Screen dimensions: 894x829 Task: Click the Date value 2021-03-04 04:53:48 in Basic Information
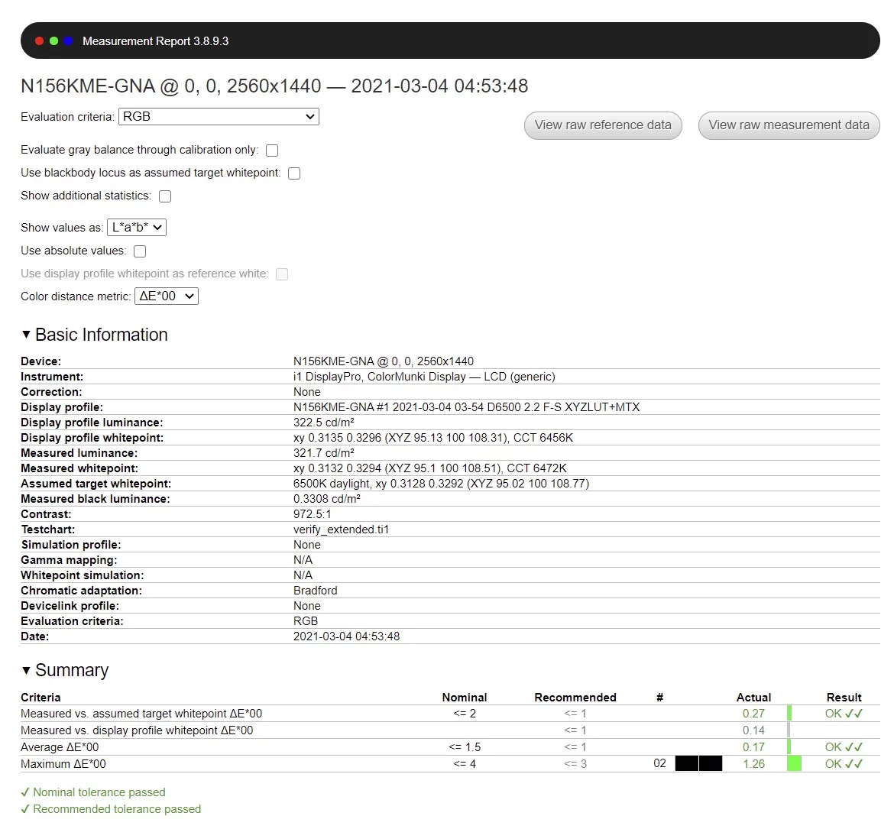[347, 637]
